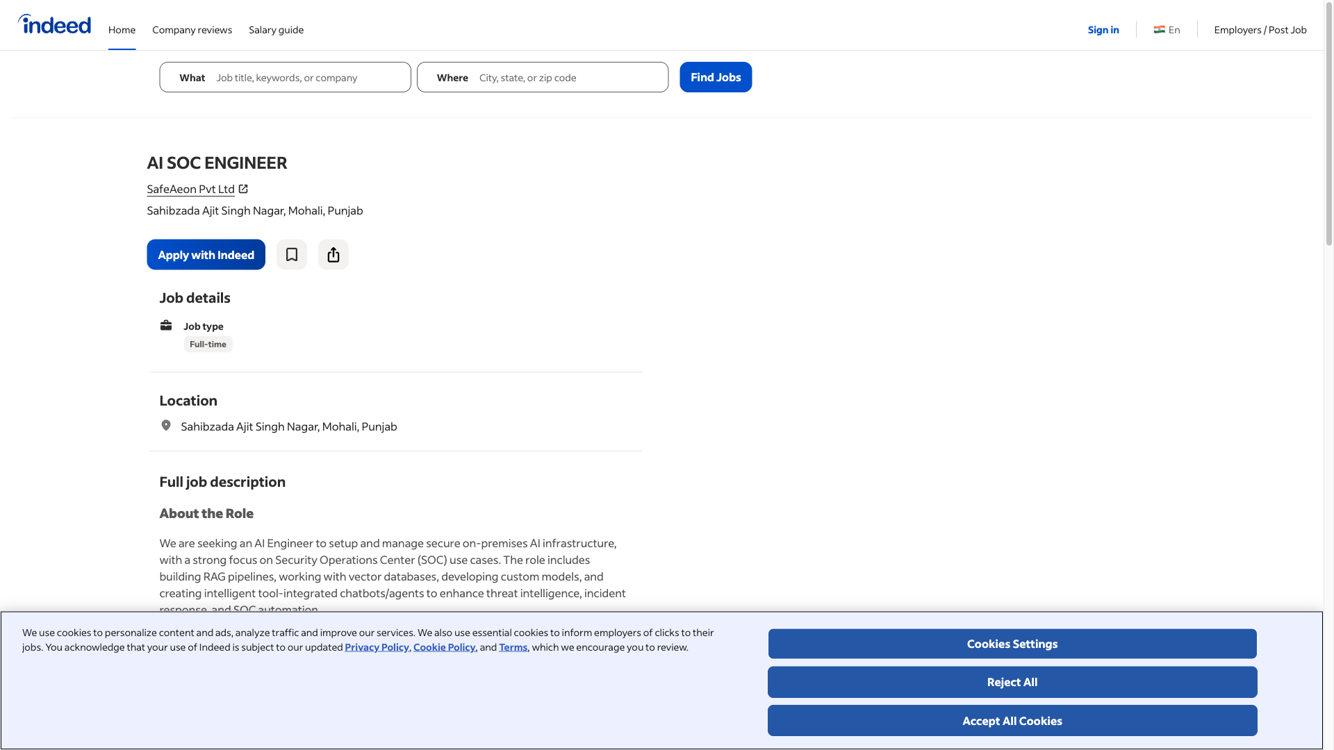
Task: Save job with the bookmark icon
Action: [292, 255]
